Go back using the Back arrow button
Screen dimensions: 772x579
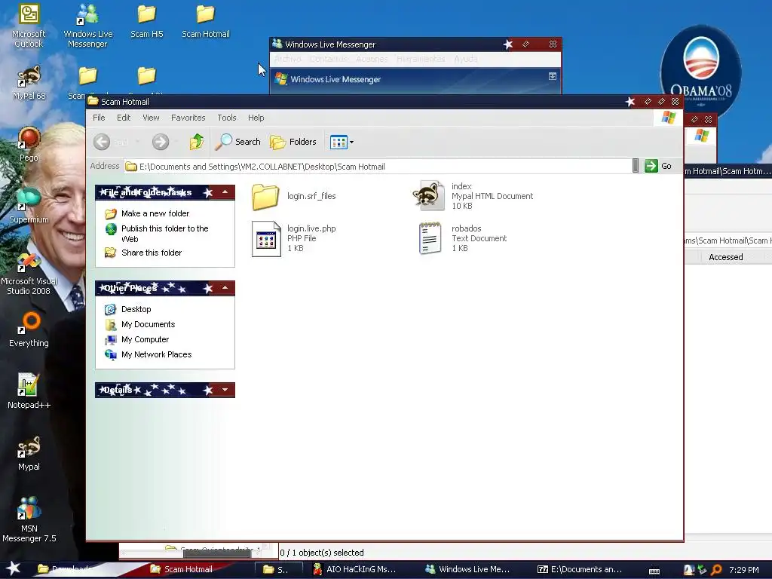[102, 142]
